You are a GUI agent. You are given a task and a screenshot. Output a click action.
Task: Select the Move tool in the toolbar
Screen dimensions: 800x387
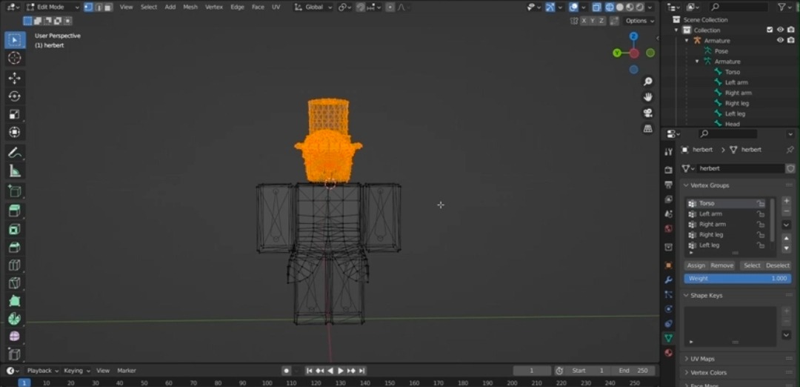14,78
